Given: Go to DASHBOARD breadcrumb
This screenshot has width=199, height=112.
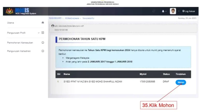Looking at the screenshot, I should (x=55, y=18).
